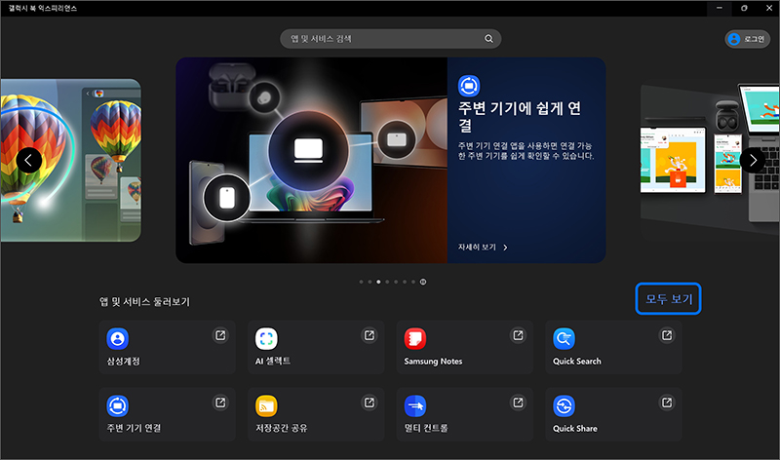Image resolution: width=780 pixels, height=460 pixels.
Task: Focus the app and service search field
Action: tap(391, 39)
